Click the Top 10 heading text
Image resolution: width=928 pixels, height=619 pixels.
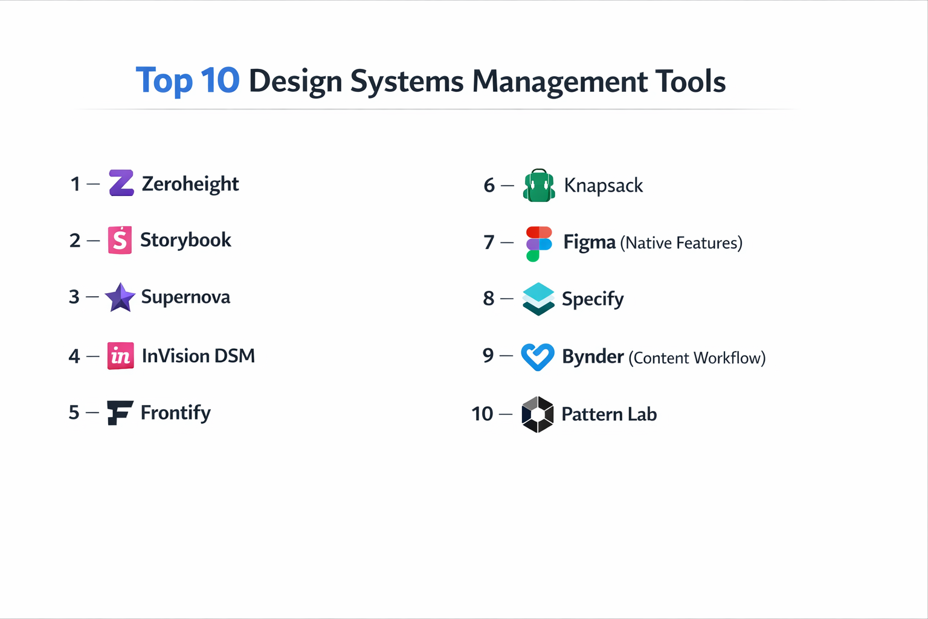188,80
